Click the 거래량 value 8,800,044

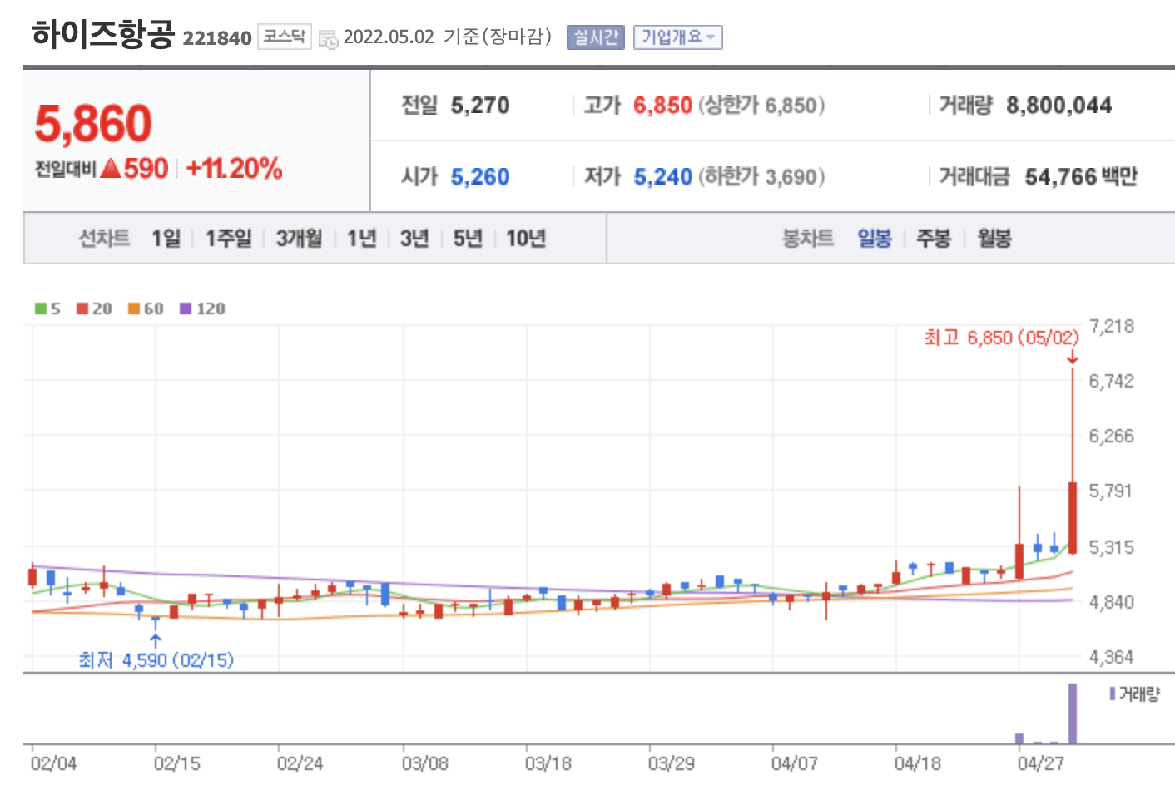1058,106
